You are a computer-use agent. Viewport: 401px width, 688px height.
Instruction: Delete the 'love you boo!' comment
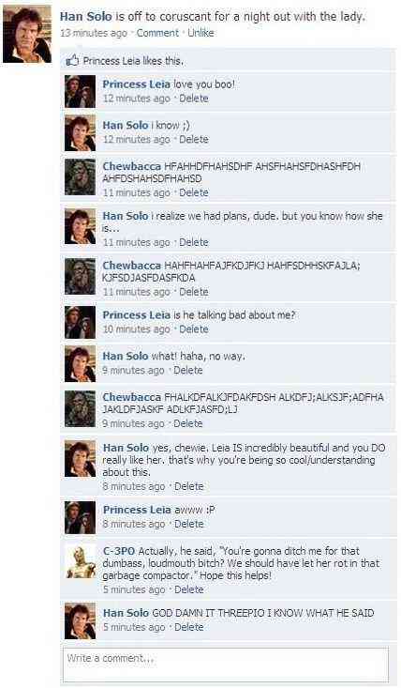pos(194,99)
